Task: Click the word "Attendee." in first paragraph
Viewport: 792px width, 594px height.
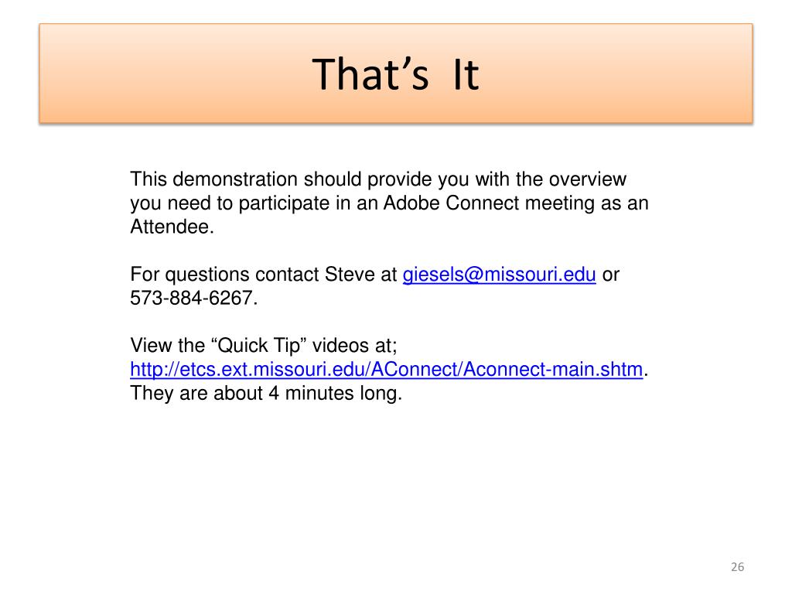Action: click(172, 227)
